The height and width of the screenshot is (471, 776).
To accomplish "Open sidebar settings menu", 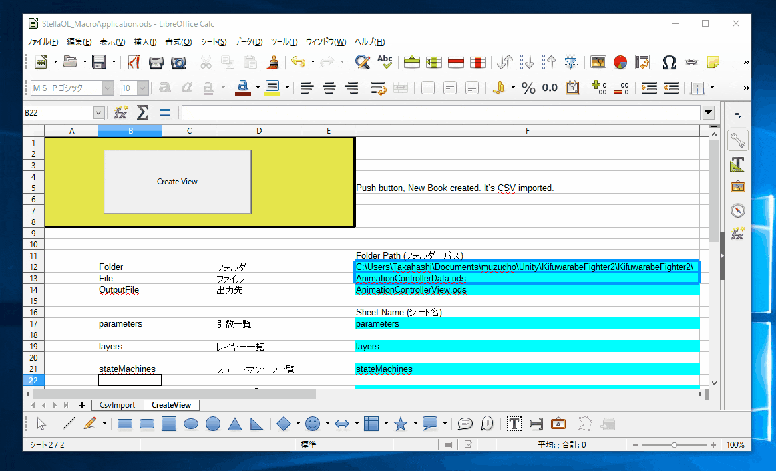I will [738, 115].
